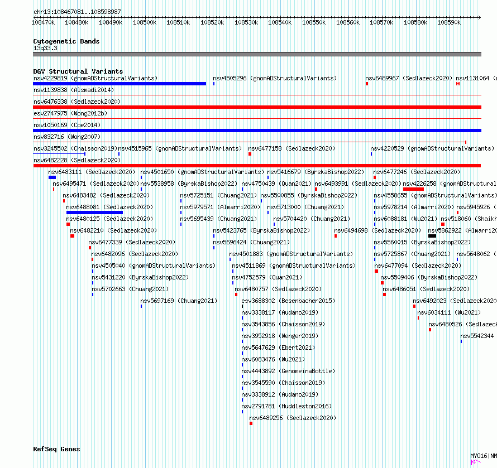This screenshot has height=468, width=497.
Task: Click nsv4220529 gnomAD variant label
Action: tap(432, 148)
